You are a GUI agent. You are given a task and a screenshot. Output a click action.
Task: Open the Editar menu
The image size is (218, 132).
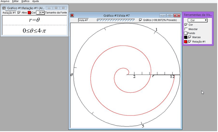click(x=15, y=1)
